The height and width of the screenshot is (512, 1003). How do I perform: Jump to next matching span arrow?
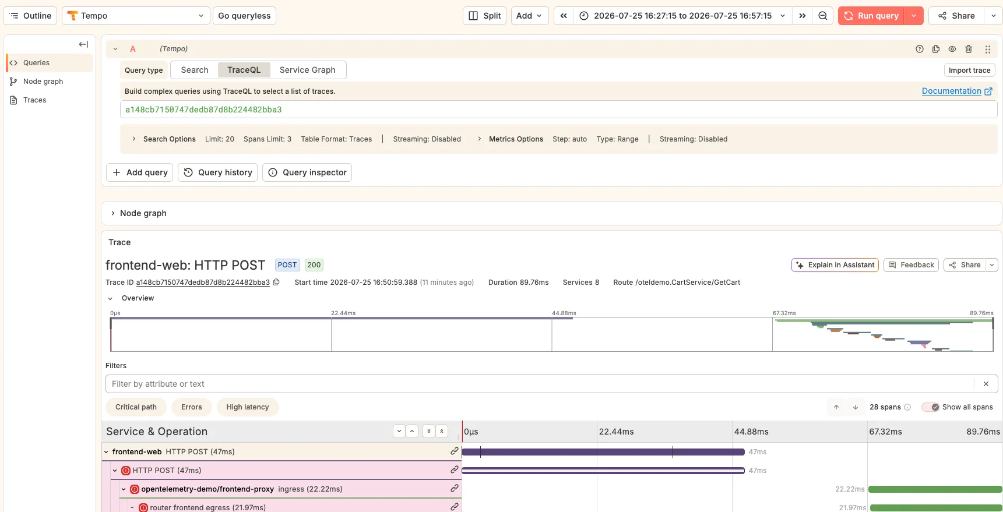tap(856, 407)
